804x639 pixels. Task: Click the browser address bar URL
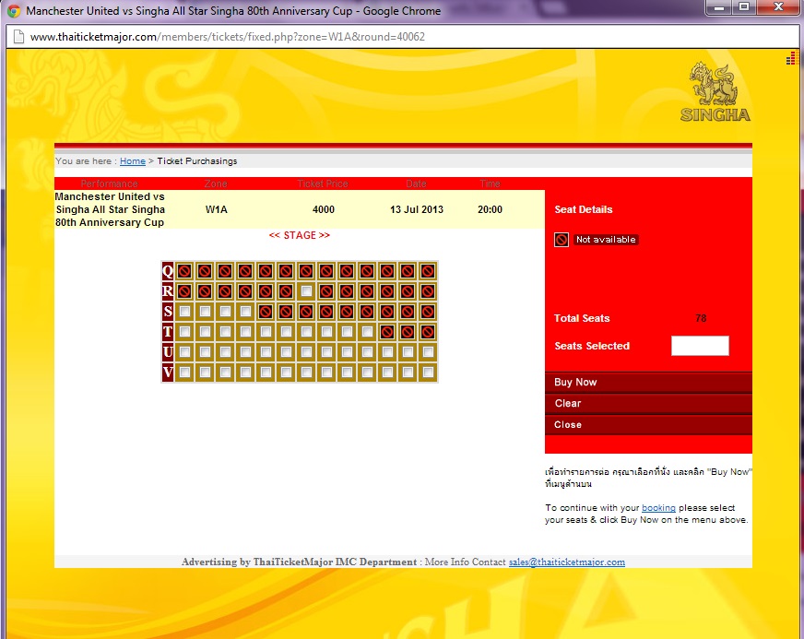pos(228,37)
